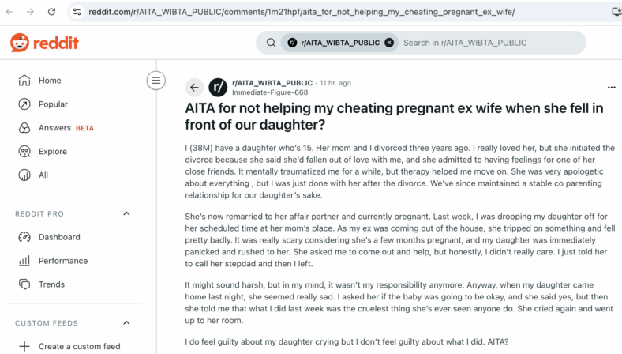Reload the page with browser refresh button
Screen dimensions: 622x354
point(51,12)
